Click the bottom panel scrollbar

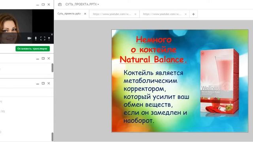point(53,137)
